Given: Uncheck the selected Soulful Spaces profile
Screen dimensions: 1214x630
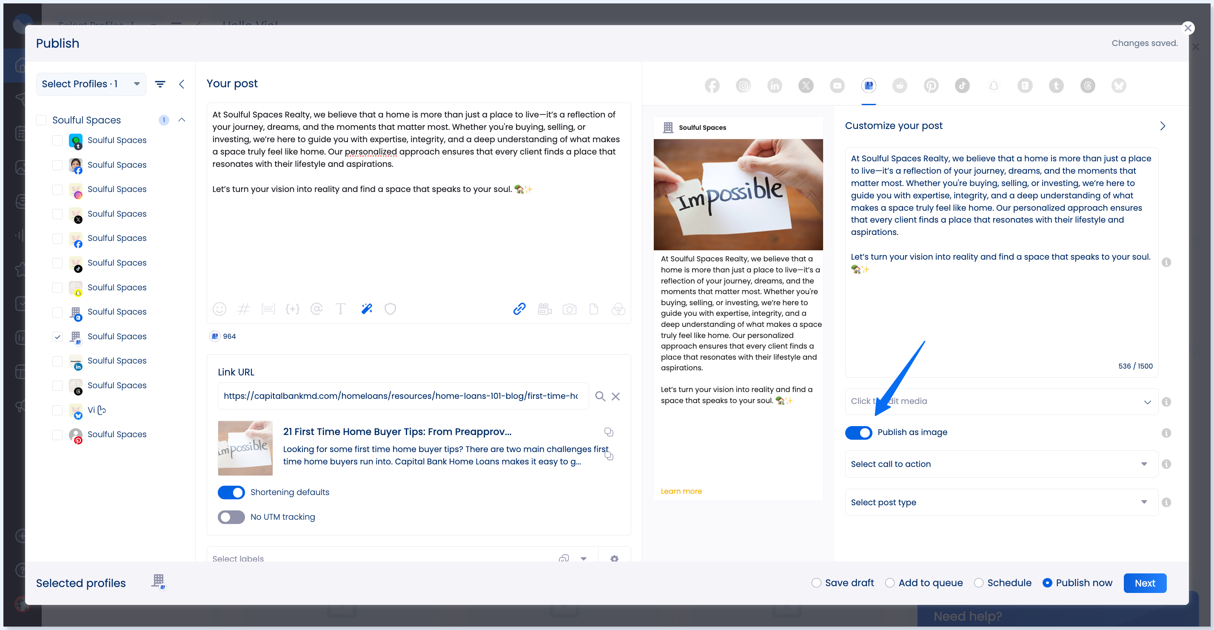Looking at the screenshot, I should pyautogui.click(x=57, y=337).
